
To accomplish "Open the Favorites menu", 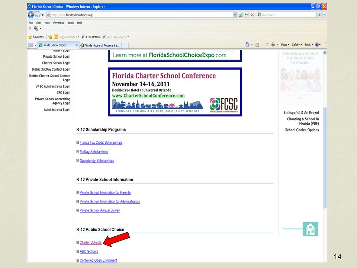I will (58, 23).
